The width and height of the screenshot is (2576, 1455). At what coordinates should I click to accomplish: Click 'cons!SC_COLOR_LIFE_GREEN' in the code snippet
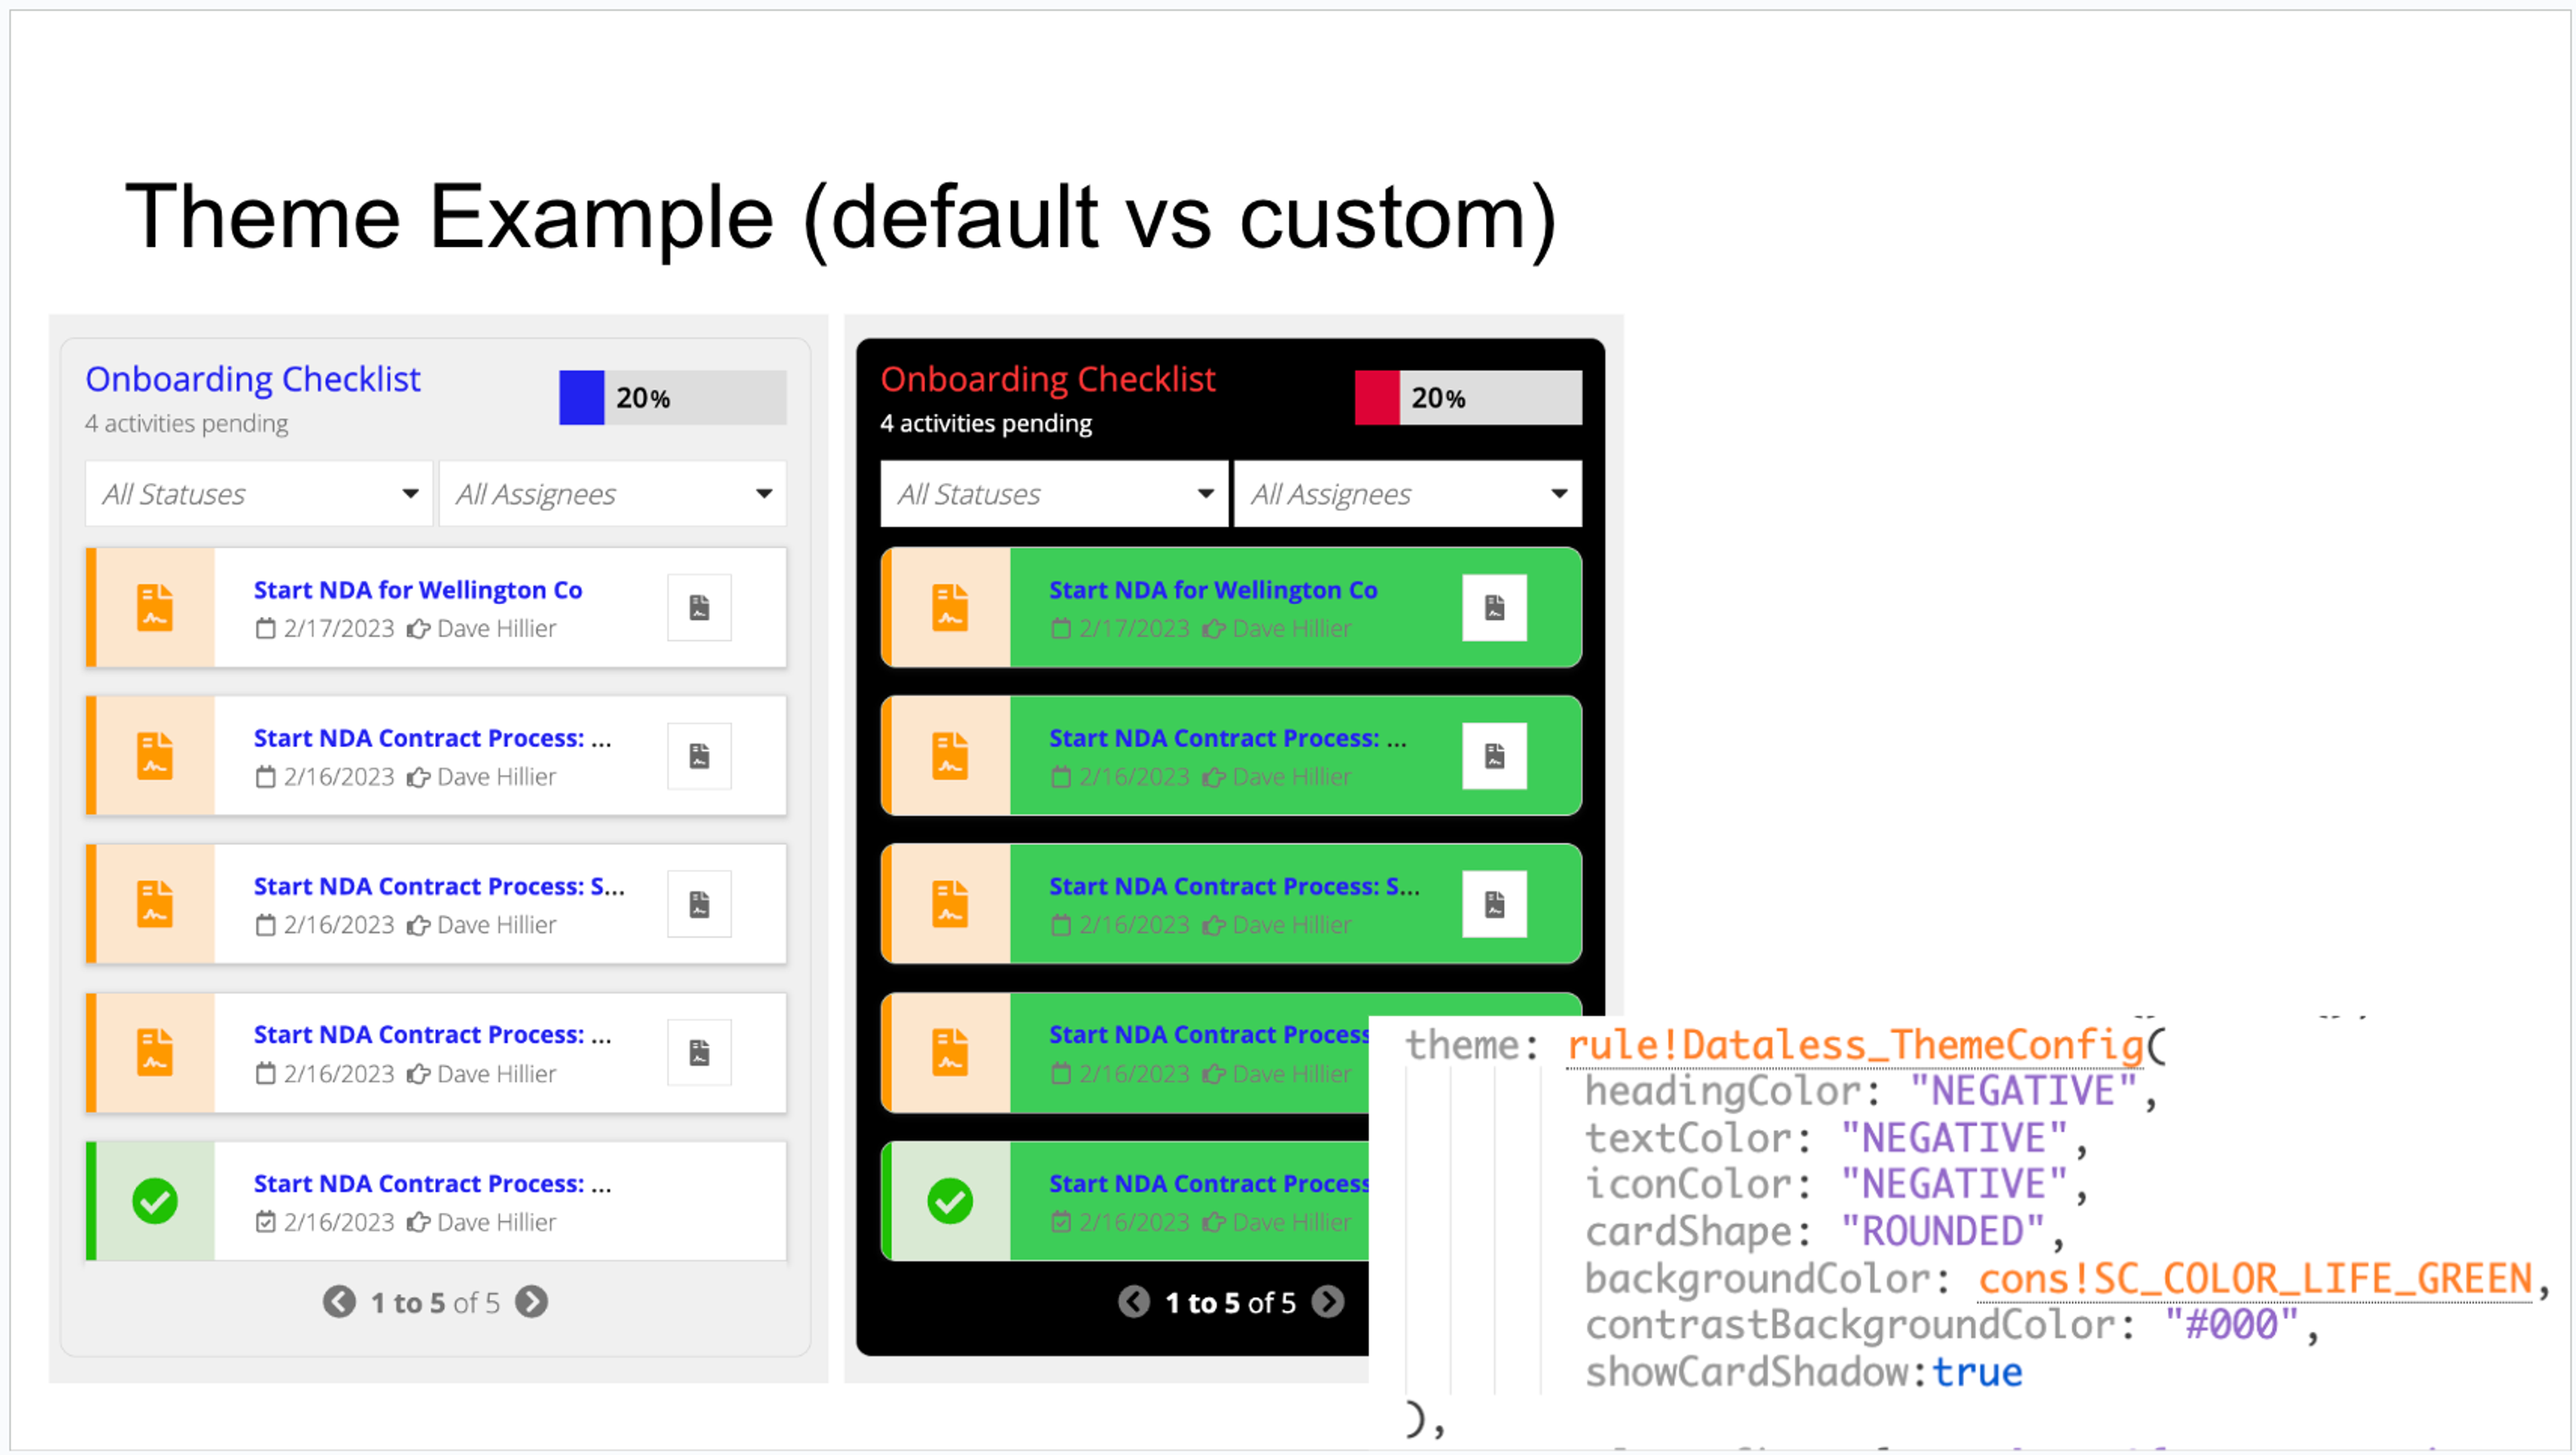2255,1279
